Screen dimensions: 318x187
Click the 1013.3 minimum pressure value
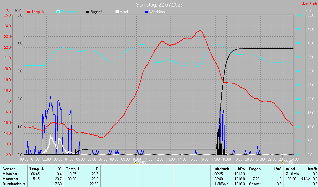pyautogui.click(x=240, y=174)
